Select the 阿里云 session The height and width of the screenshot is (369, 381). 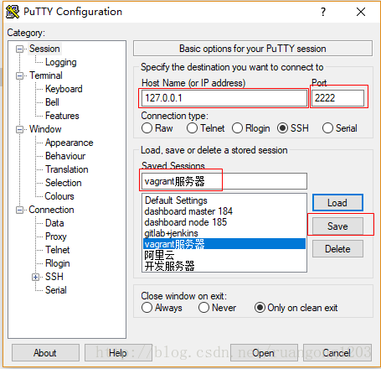pos(224,255)
